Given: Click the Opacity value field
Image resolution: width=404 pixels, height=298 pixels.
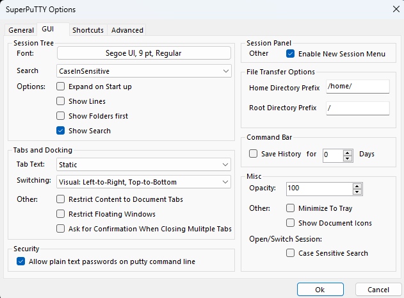Looking at the screenshot, I should click(x=319, y=189).
